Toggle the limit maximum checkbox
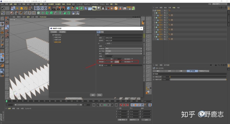This screenshot has width=230, height=124. coord(105,62)
